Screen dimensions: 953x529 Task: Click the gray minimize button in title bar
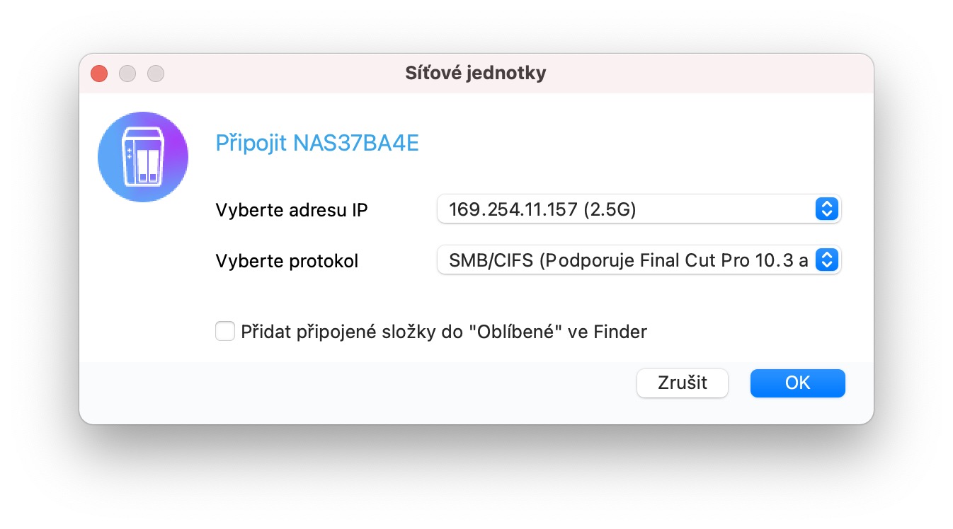tap(127, 74)
